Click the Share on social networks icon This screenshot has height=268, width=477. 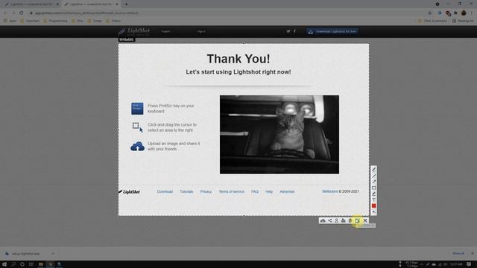click(x=329, y=220)
